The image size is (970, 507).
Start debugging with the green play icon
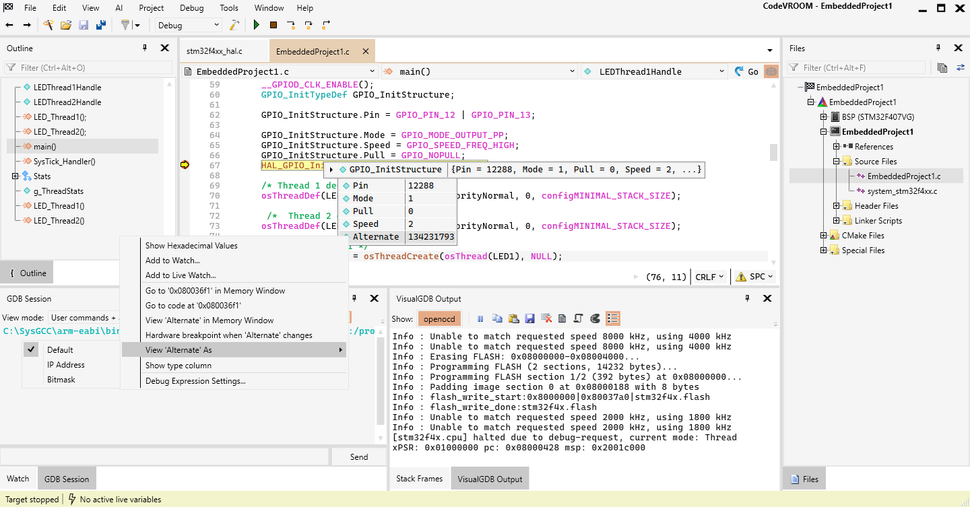click(256, 25)
